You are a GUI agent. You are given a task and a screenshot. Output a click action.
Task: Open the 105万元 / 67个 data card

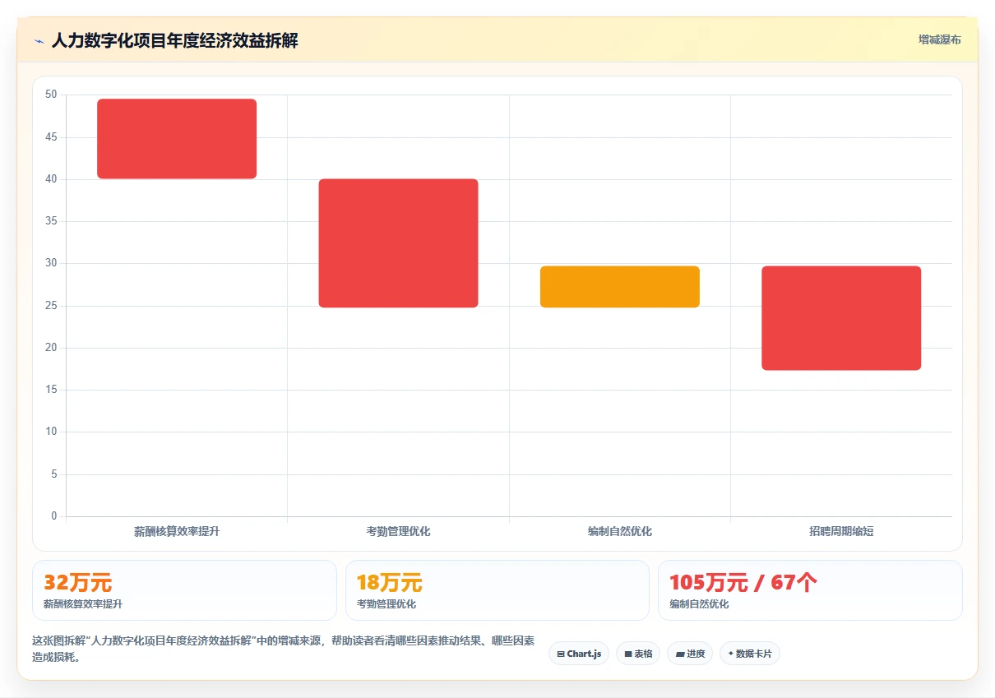[810, 590]
